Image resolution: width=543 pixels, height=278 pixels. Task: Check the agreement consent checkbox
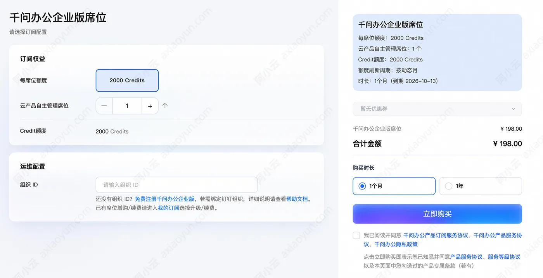(356, 235)
